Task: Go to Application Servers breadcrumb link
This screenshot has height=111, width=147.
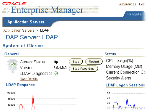Action: 19,30
